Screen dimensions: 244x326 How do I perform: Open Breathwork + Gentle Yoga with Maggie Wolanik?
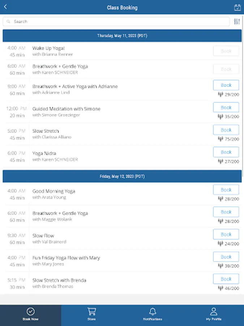(60, 213)
